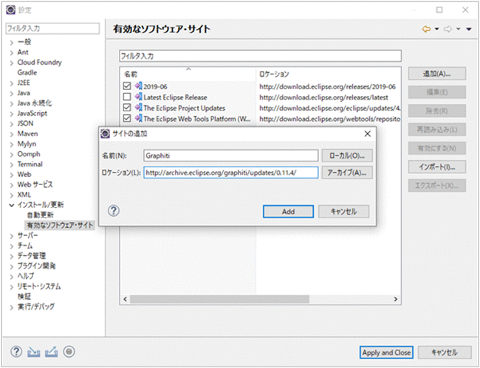Screen dimensions: 480x368
Task: Select 有効なソフトウェア・サイト tree item
Action: coord(60,225)
